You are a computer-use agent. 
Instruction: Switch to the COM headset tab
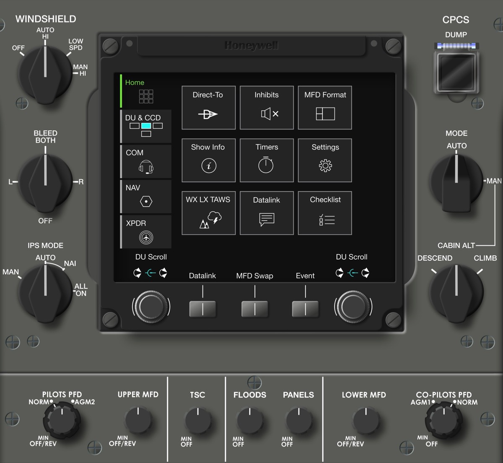146,161
